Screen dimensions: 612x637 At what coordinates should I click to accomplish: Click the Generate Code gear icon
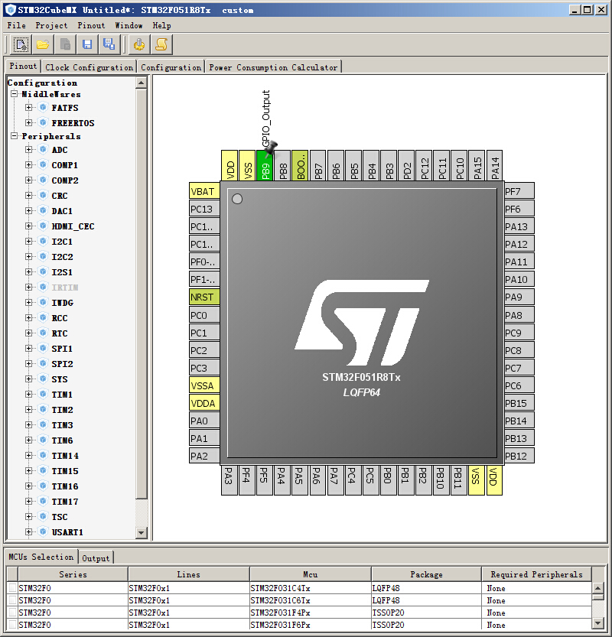139,44
